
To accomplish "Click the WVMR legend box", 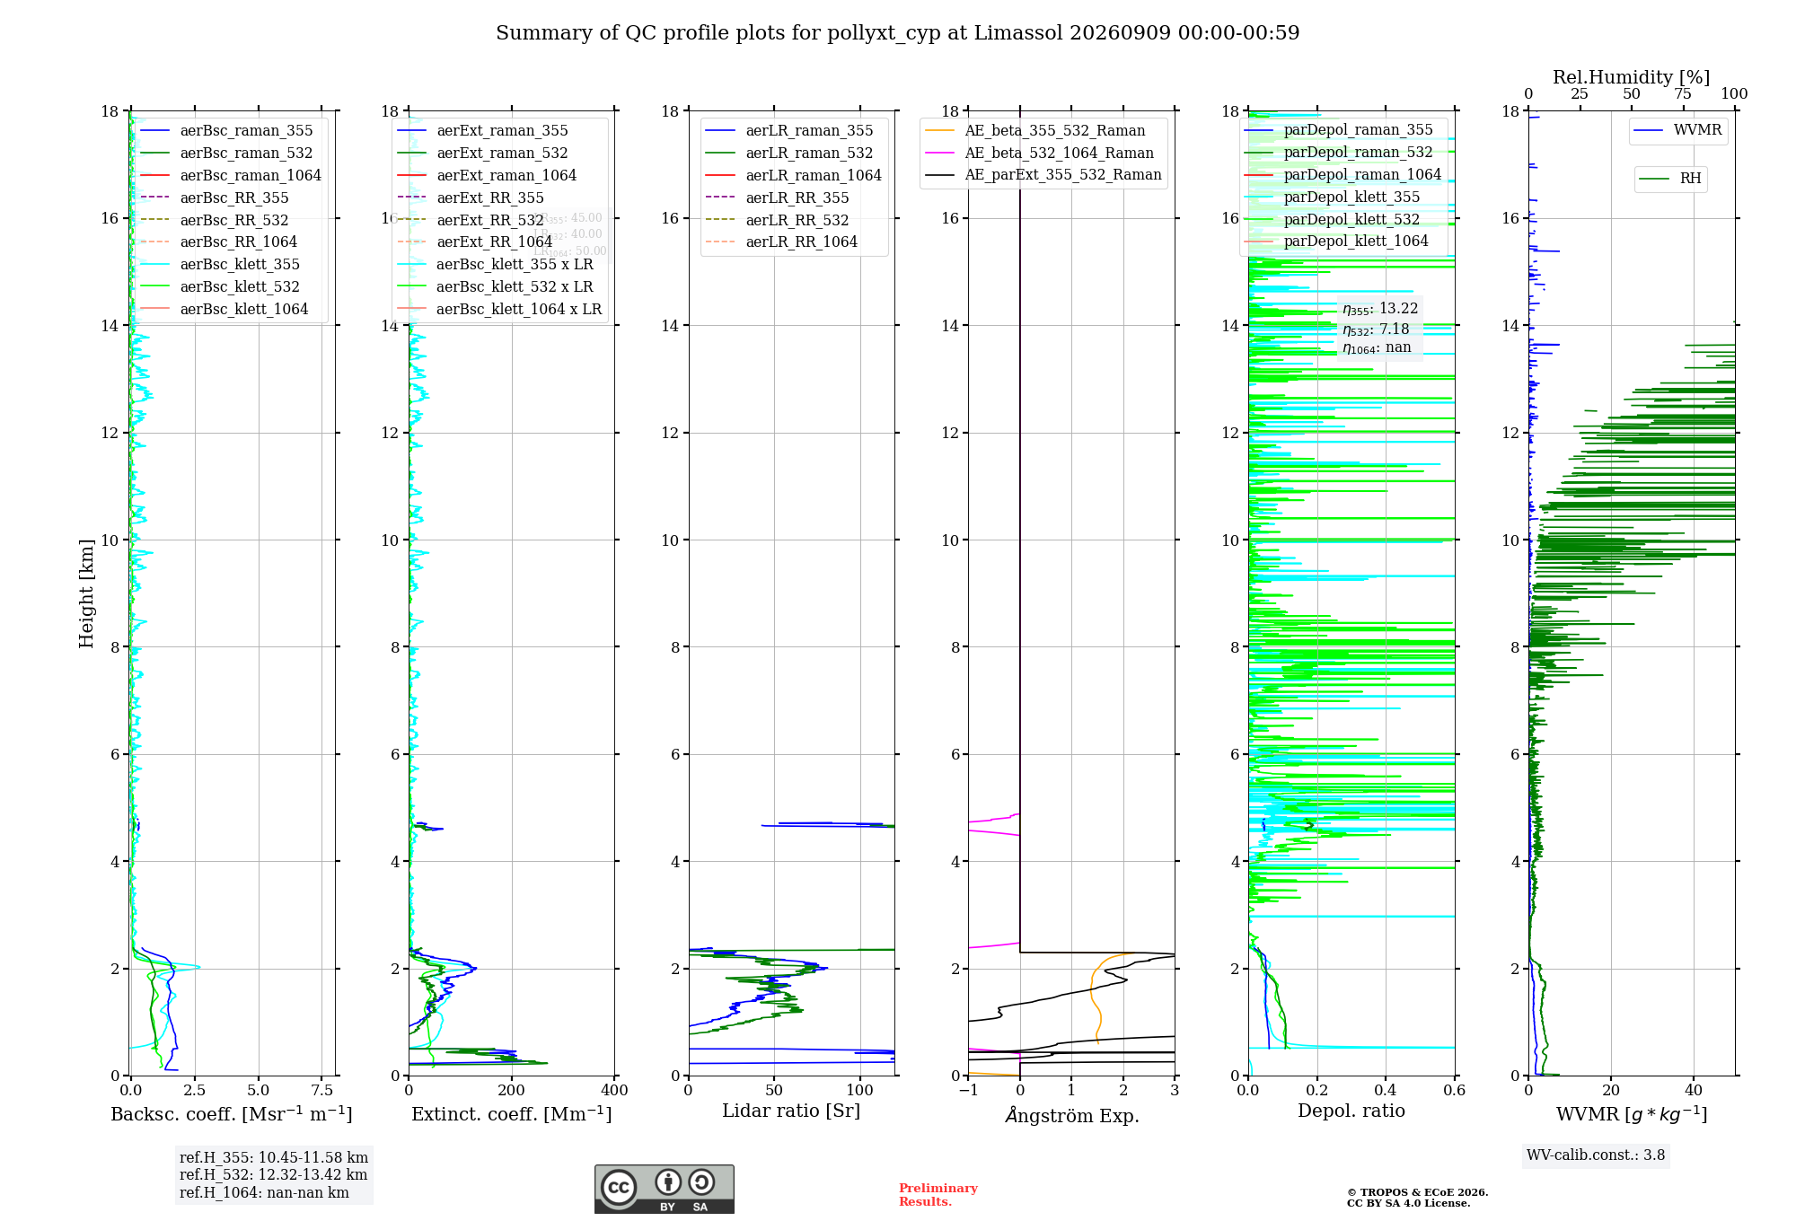I will (1678, 131).
